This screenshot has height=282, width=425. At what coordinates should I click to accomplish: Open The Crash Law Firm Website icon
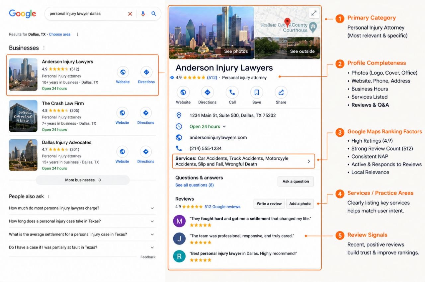pos(122,113)
